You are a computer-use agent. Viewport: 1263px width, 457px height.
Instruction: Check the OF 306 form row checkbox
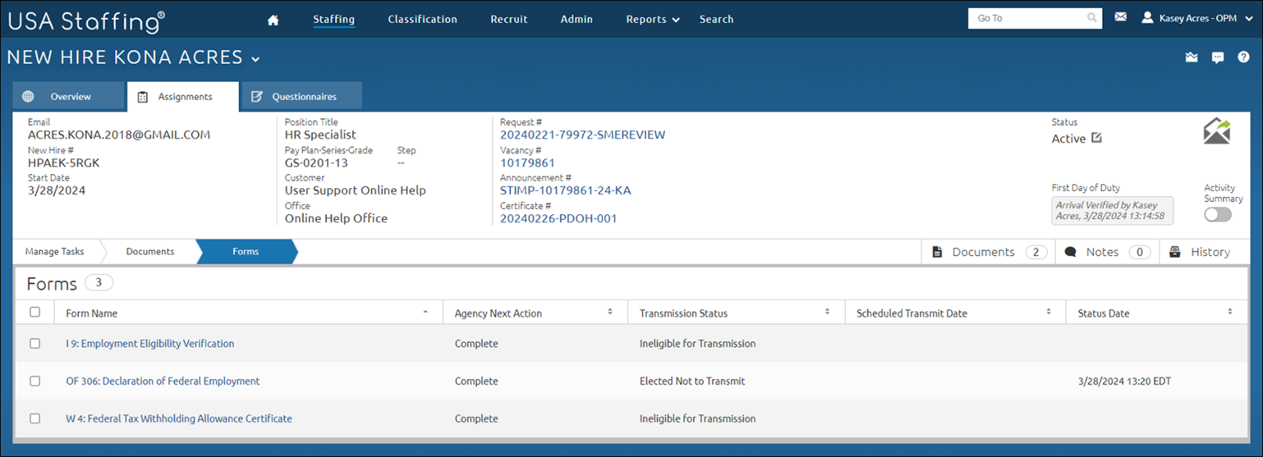click(x=34, y=381)
